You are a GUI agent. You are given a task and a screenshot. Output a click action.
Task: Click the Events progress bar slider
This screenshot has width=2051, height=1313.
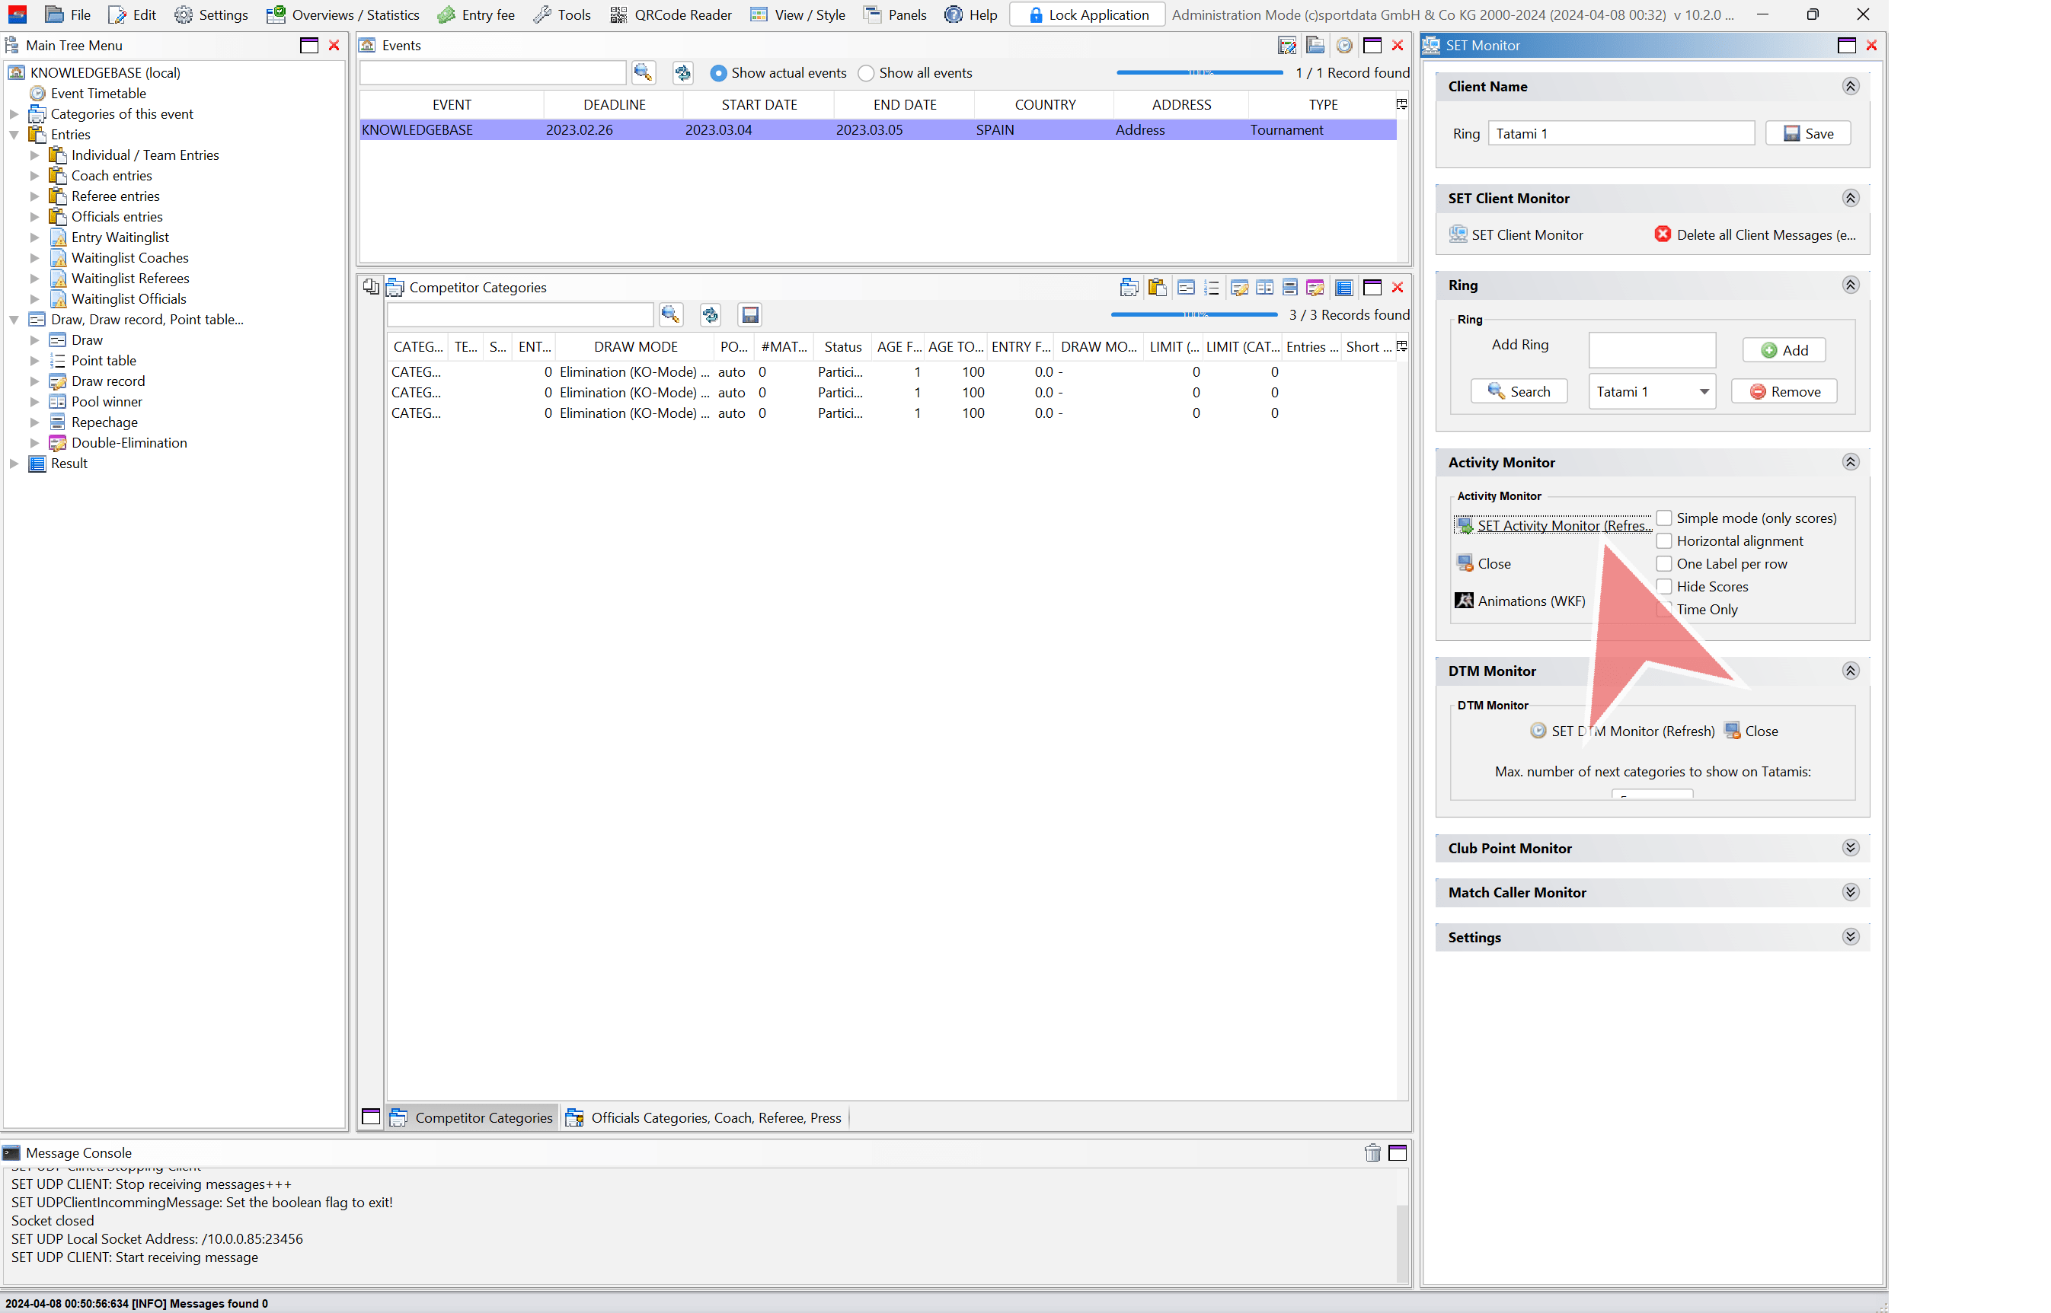click(x=1200, y=73)
